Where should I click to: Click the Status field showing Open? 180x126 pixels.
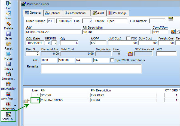pos(117,21)
